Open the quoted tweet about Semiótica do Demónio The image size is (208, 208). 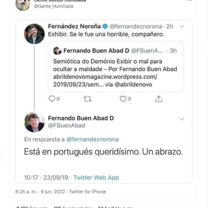[x=116, y=69]
